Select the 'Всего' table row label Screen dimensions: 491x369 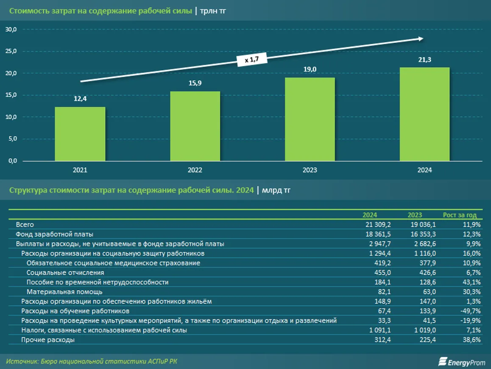tap(25, 224)
